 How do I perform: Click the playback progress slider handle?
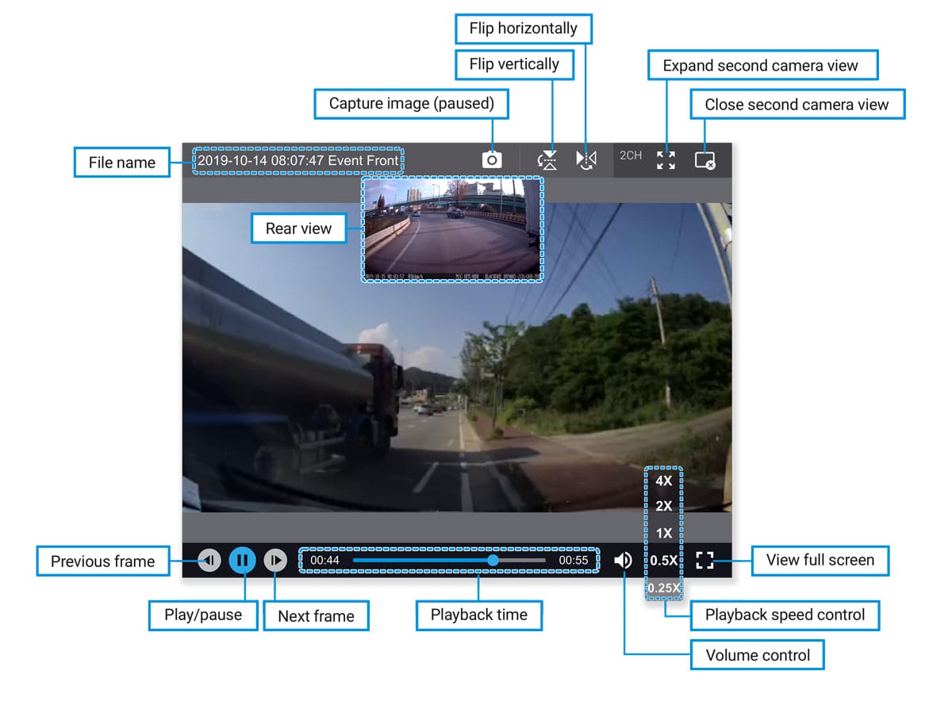[493, 561]
